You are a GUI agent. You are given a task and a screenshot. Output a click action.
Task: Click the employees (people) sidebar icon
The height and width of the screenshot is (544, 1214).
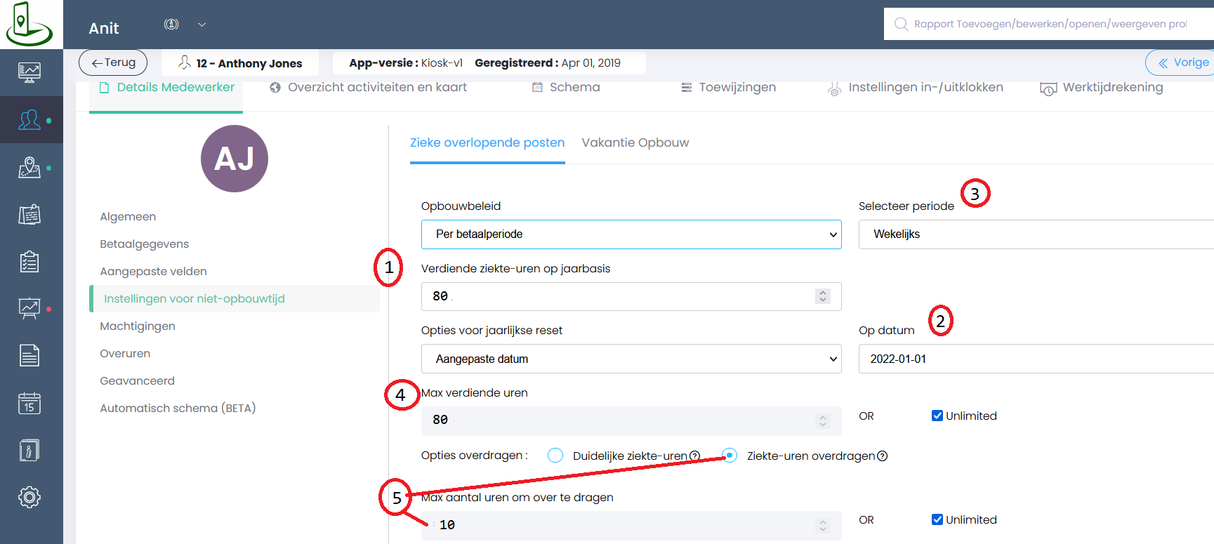click(x=29, y=120)
